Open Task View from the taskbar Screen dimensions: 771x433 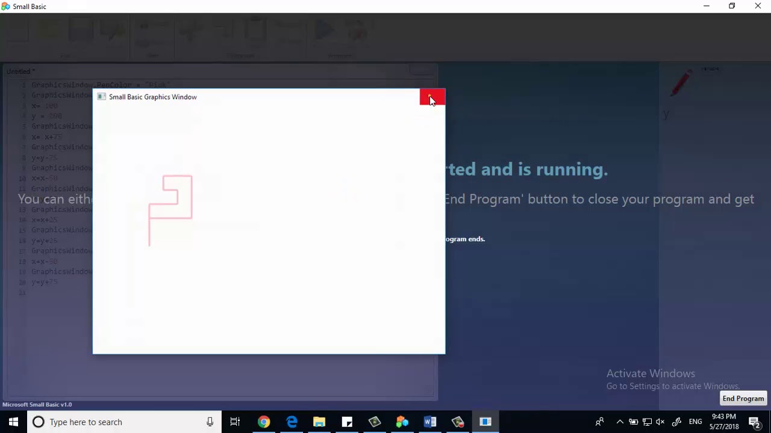235,422
